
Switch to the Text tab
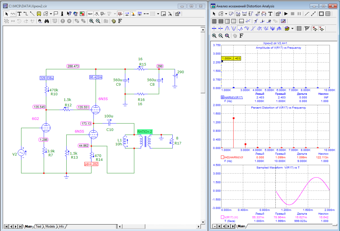coord(38,226)
